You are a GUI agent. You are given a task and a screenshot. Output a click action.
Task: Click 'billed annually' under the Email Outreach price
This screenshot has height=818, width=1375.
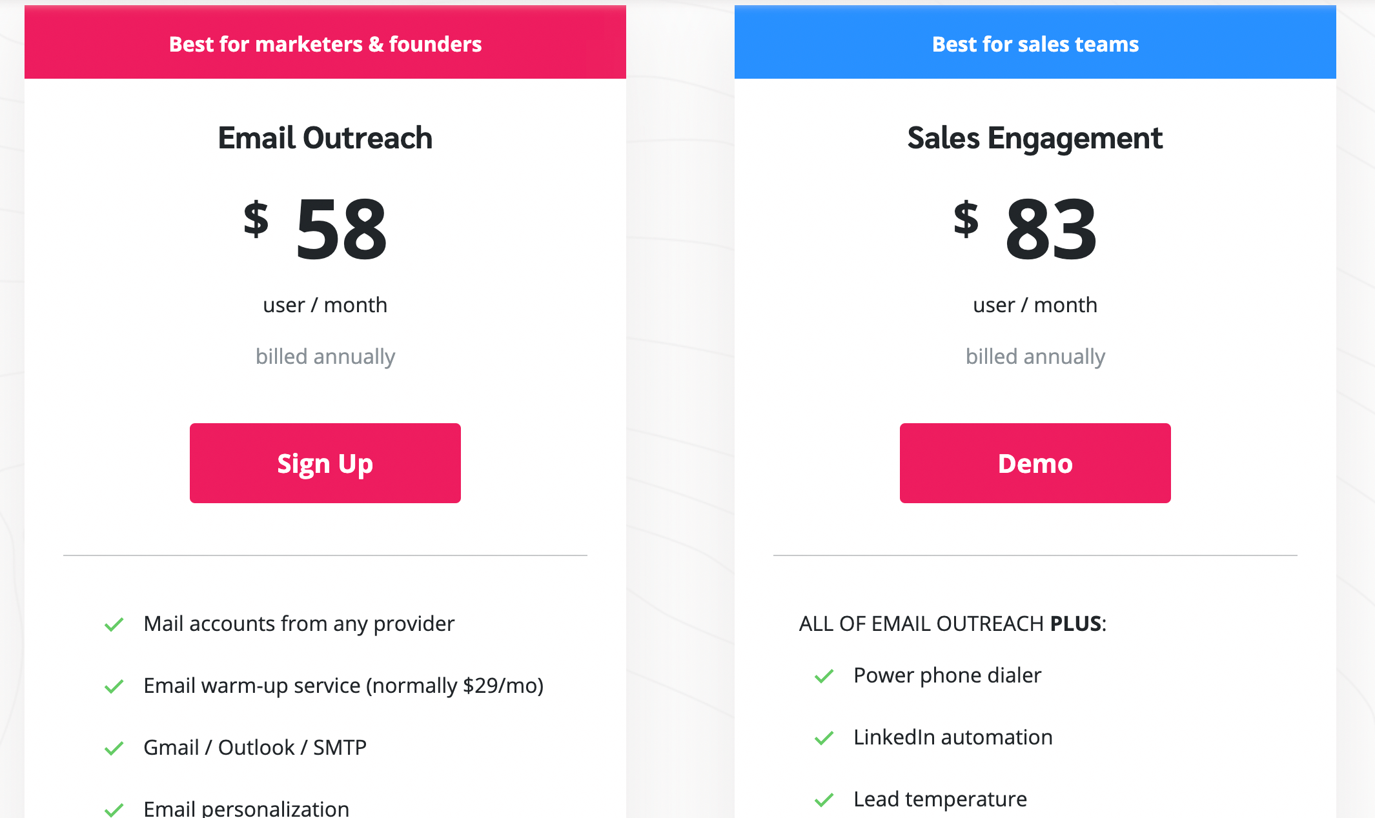pos(325,356)
